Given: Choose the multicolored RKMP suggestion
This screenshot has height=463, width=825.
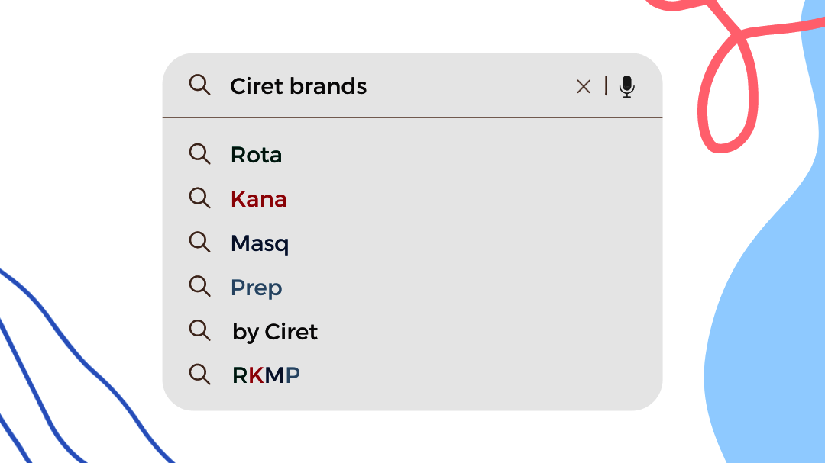Looking at the screenshot, I should 266,375.
